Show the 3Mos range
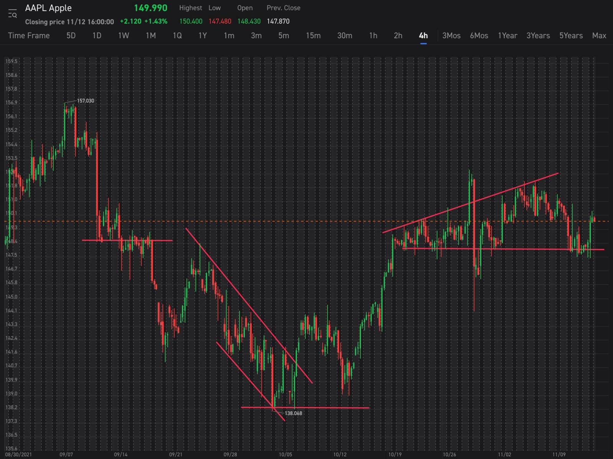Viewport: 613px width, 459px height. pos(451,36)
